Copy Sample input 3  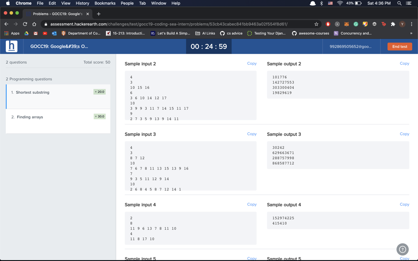point(252,134)
